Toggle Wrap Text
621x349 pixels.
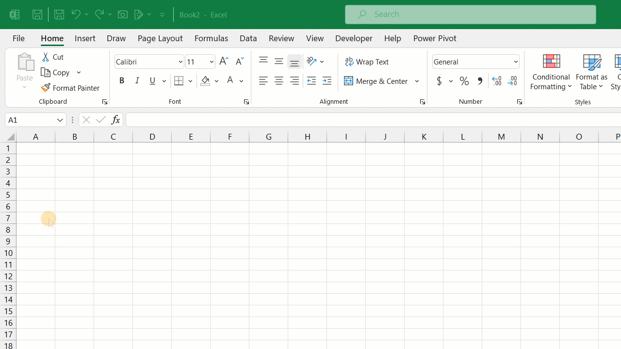click(367, 62)
